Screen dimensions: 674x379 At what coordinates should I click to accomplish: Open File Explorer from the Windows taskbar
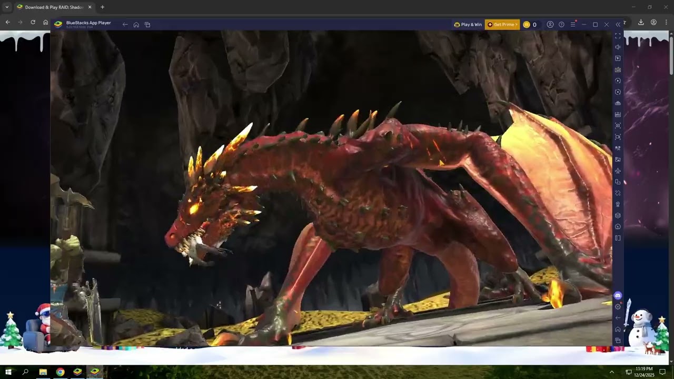[43, 372]
